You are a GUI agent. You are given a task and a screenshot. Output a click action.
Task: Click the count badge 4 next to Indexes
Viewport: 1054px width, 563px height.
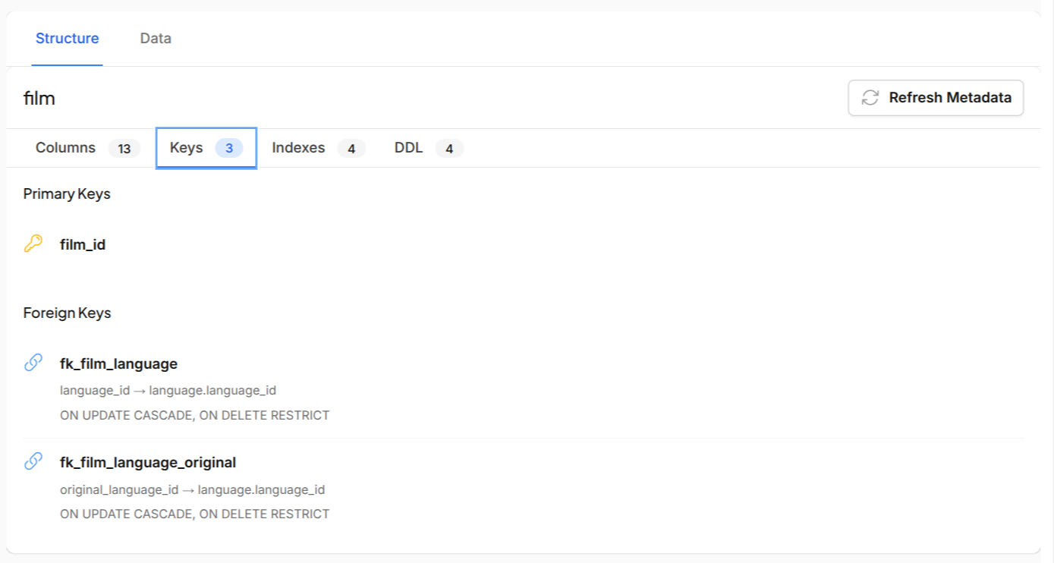[x=351, y=149]
